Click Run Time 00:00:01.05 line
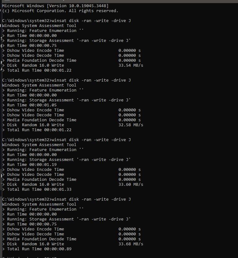 pos(30,105)
